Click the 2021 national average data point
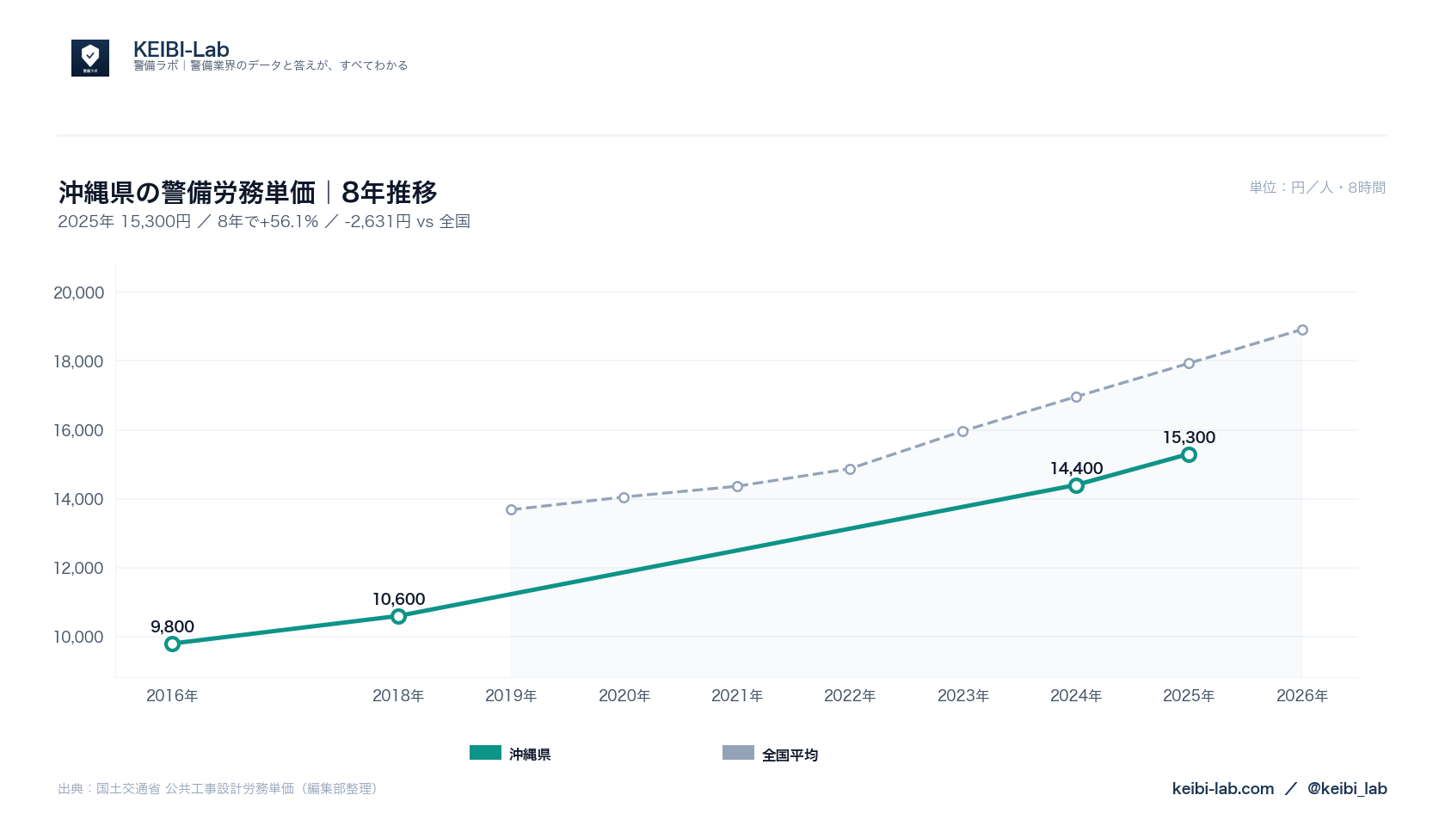Viewport: 1445px width, 826px height. point(737,486)
